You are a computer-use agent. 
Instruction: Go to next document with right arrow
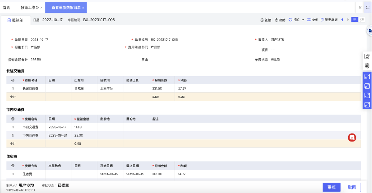tap(348, 20)
